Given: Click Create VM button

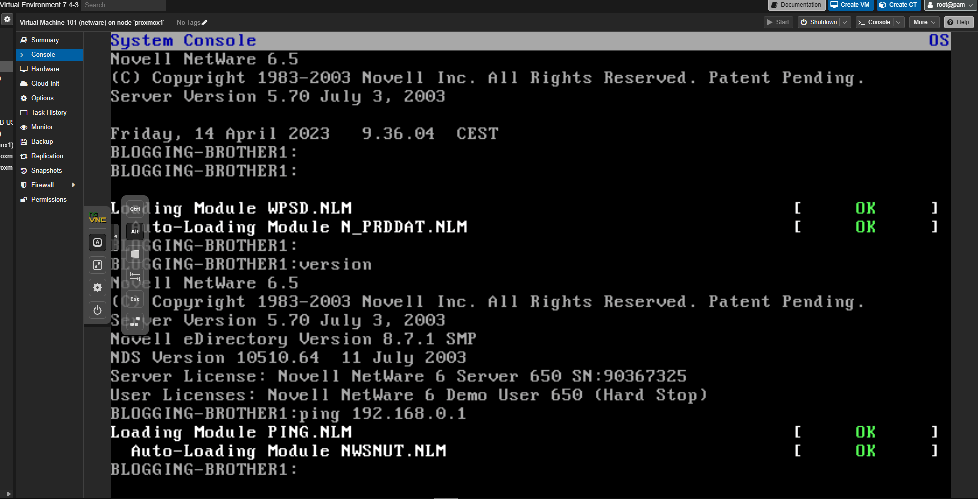Looking at the screenshot, I should point(850,5).
